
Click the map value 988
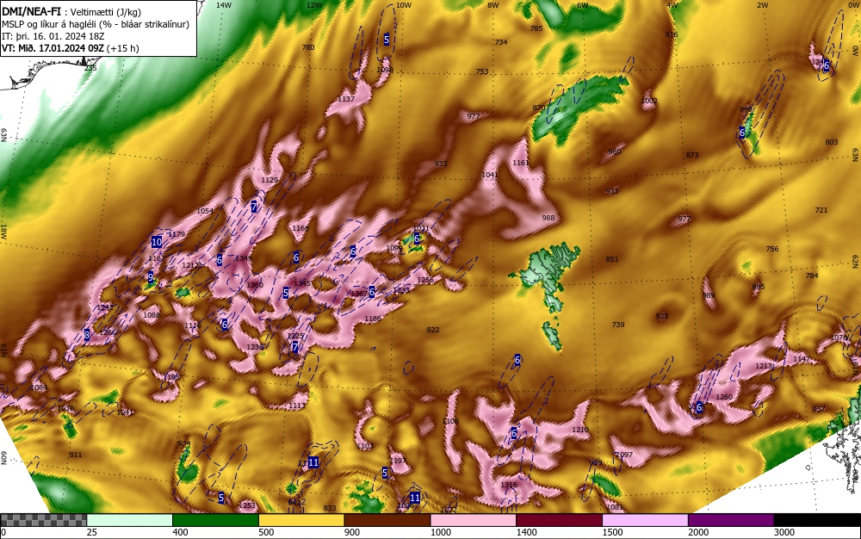coord(548,218)
